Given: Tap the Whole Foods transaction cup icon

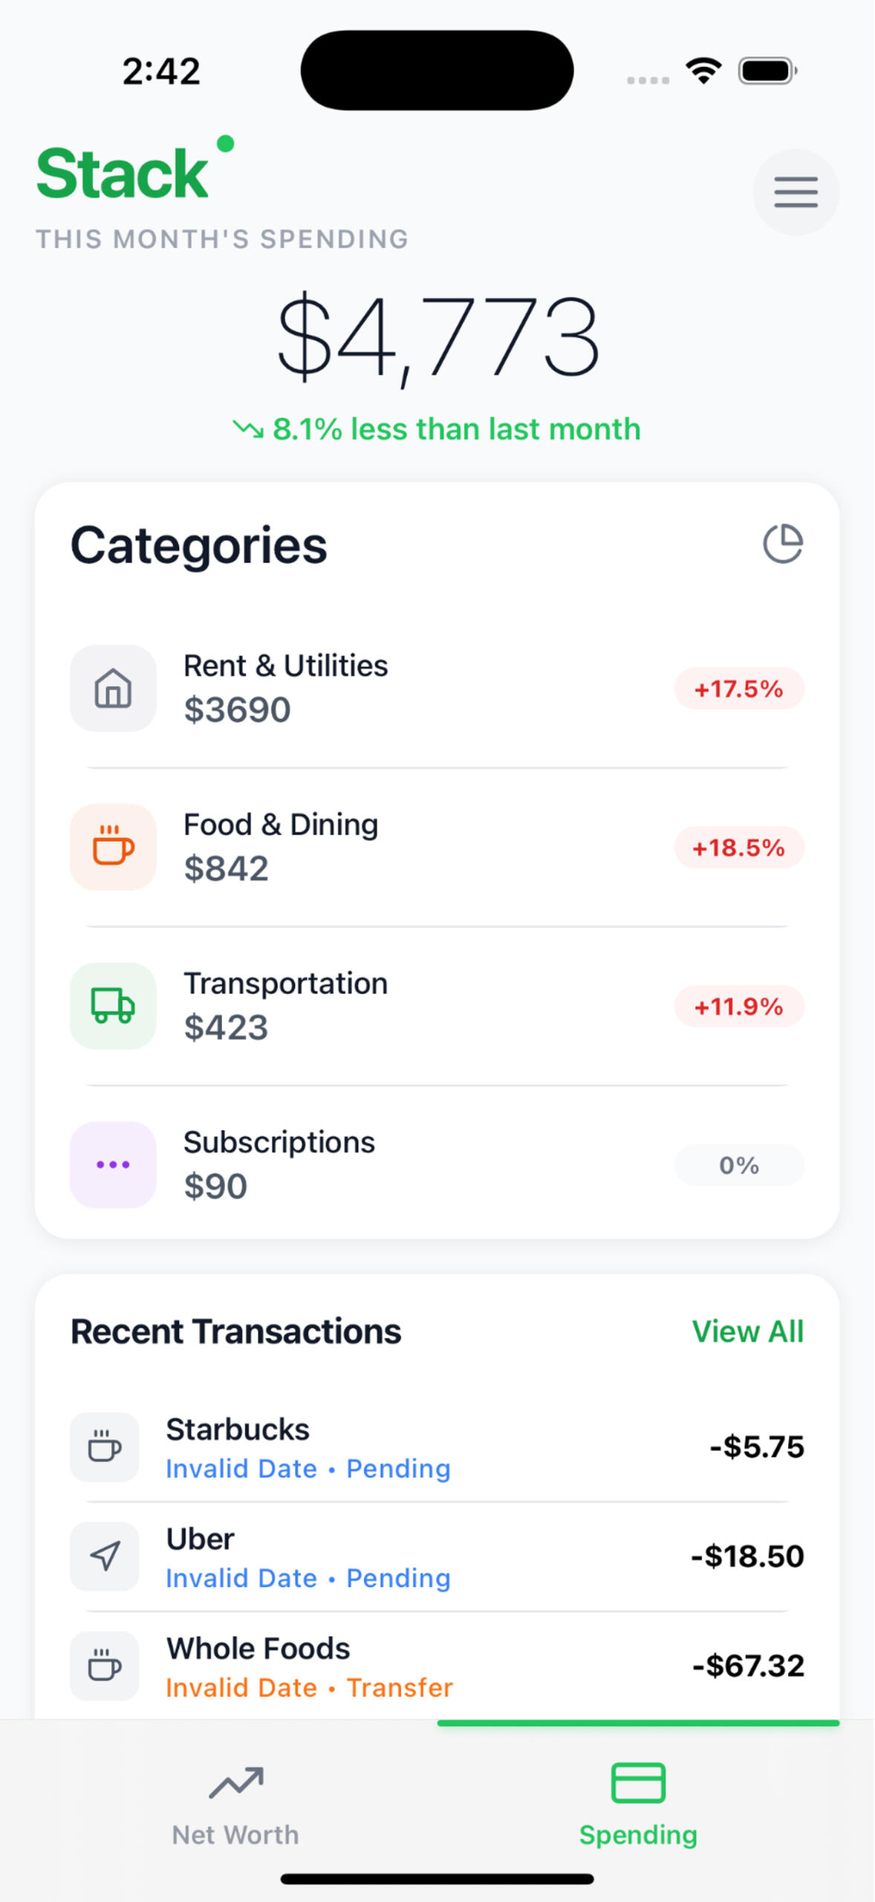Looking at the screenshot, I should click(105, 1665).
